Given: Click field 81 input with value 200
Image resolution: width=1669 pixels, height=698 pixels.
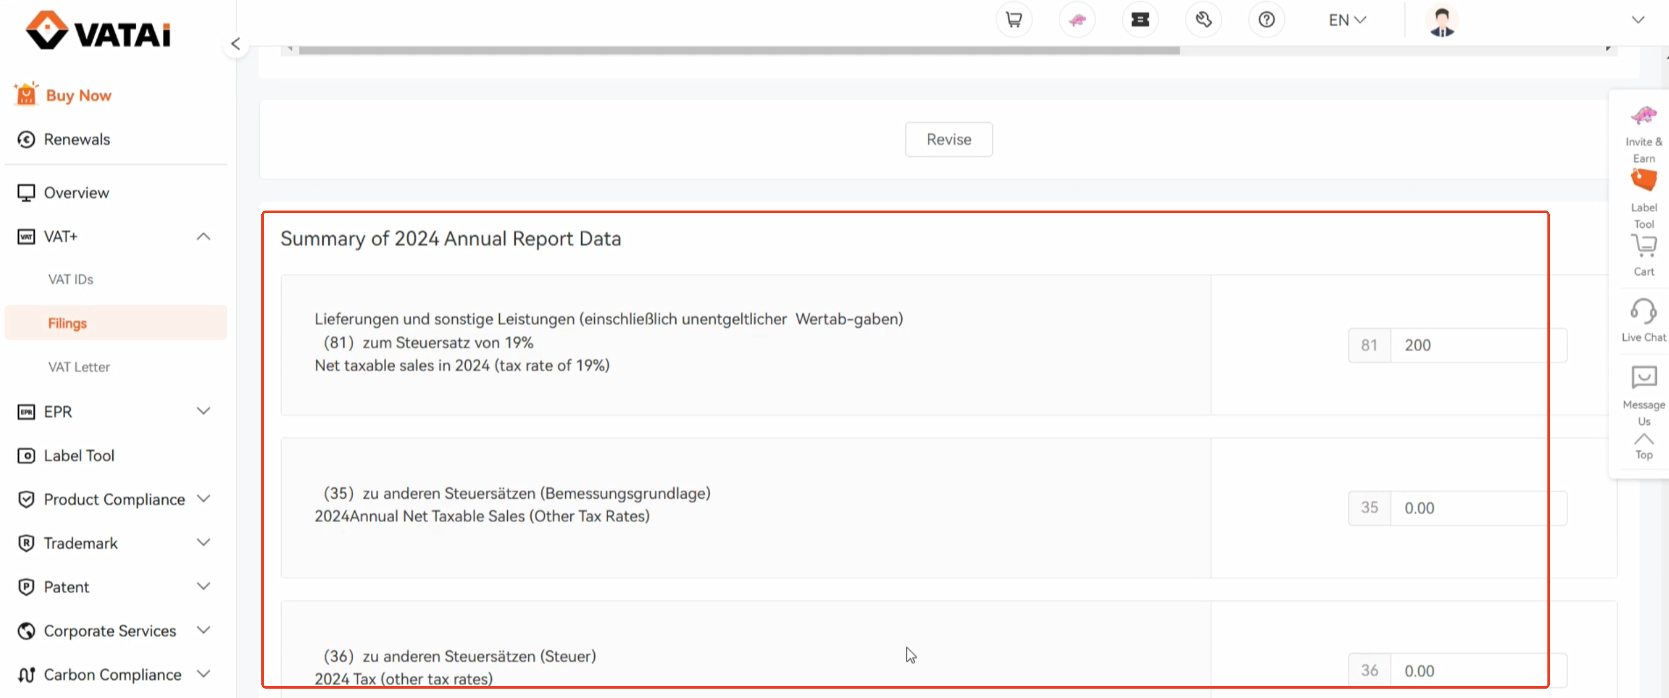Looking at the screenshot, I should pos(1478,345).
